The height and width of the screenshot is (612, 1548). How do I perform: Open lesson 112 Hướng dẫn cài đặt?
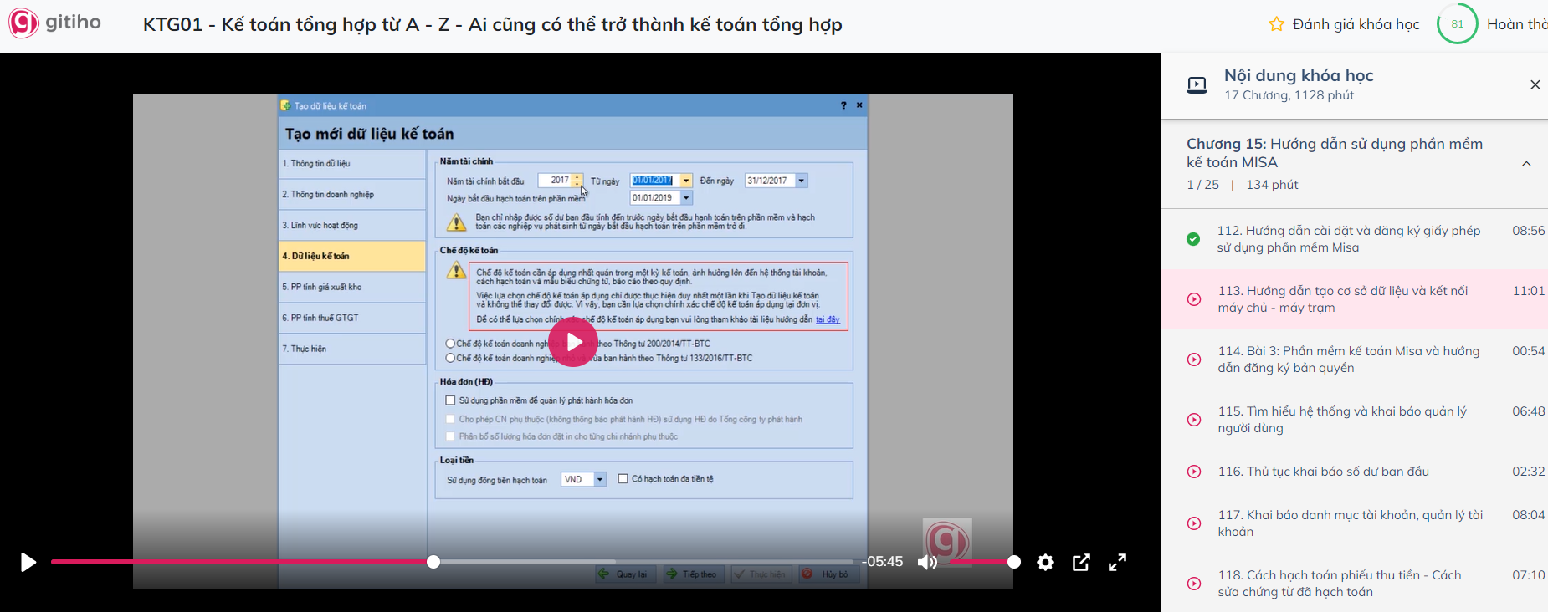(1349, 239)
